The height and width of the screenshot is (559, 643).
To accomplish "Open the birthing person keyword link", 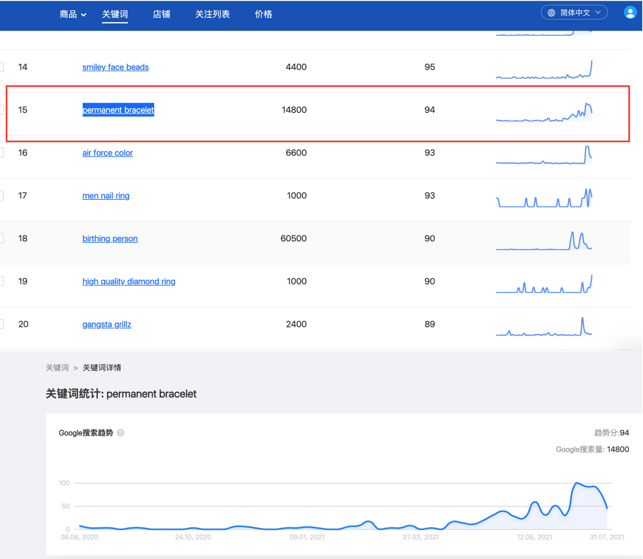I will click(x=110, y=239).
